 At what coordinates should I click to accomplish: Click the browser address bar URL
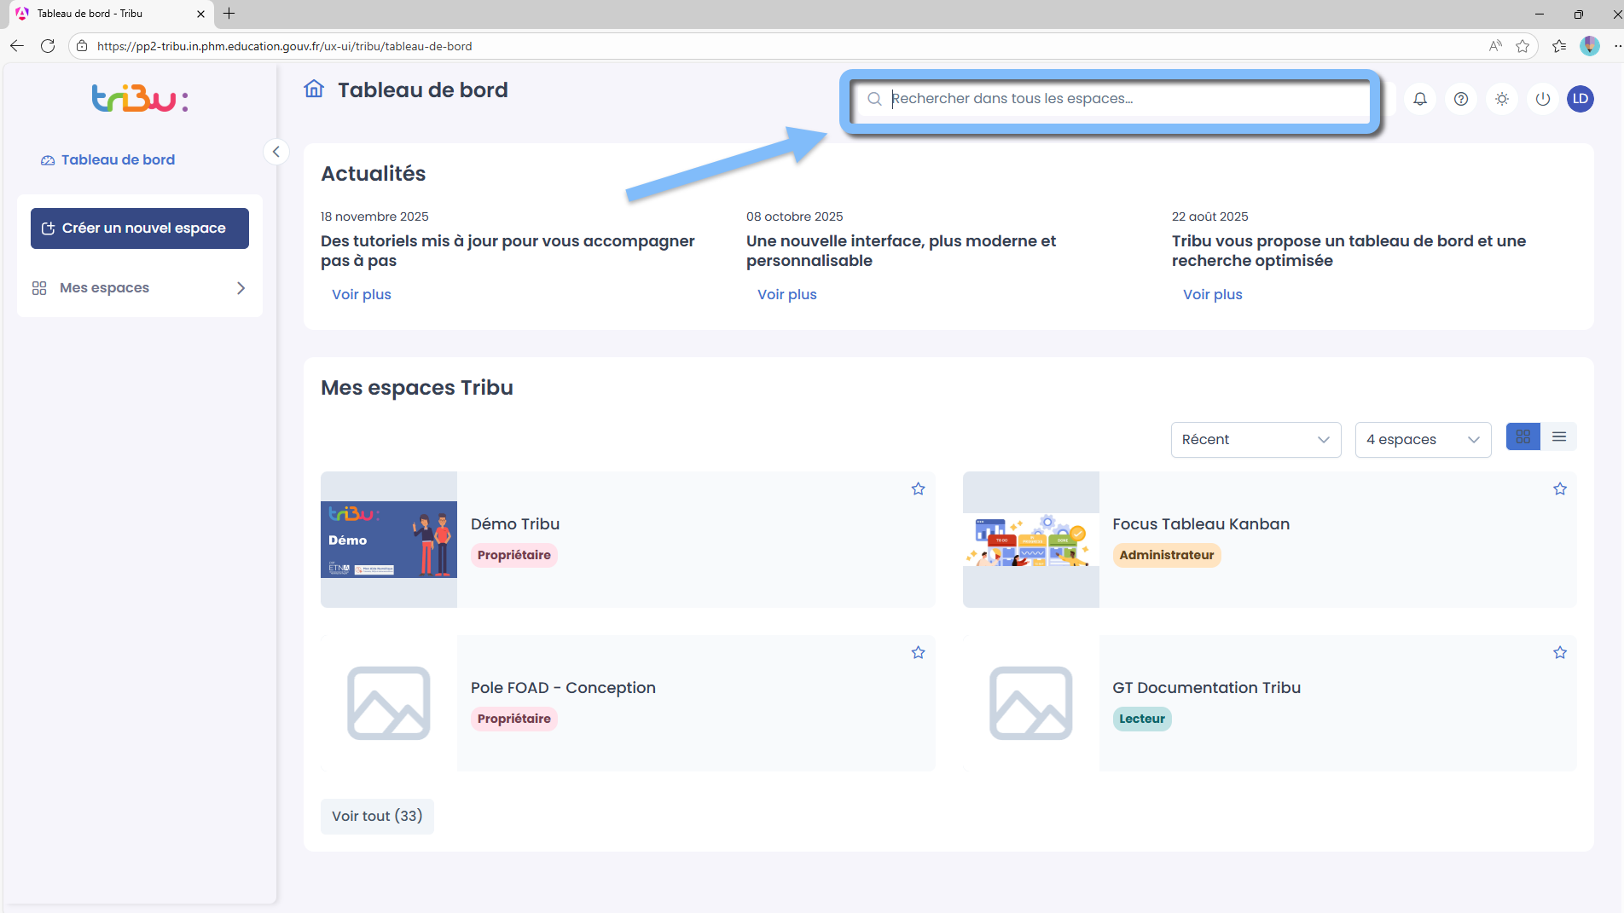(284, 46)
